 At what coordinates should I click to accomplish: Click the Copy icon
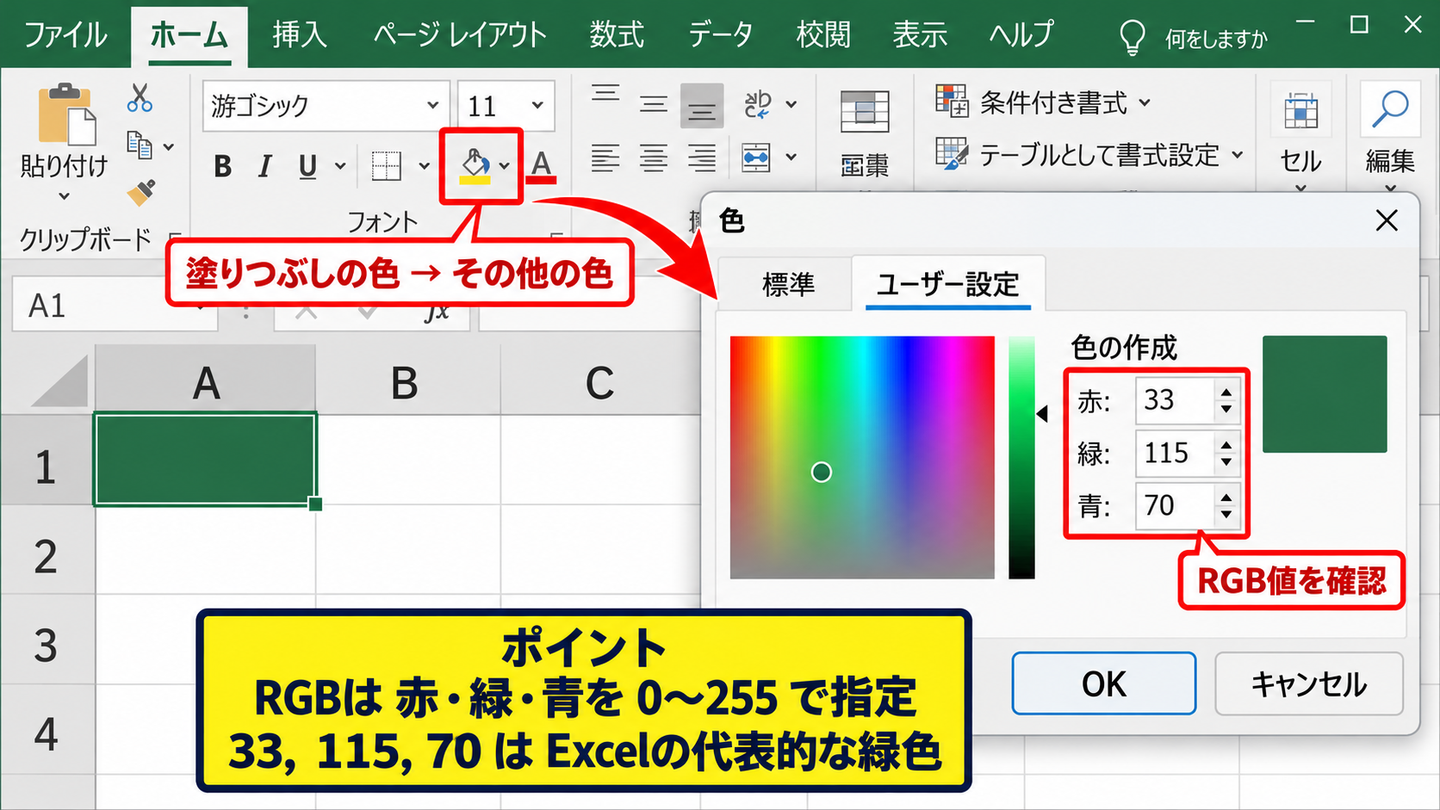[x=139, y=145]
